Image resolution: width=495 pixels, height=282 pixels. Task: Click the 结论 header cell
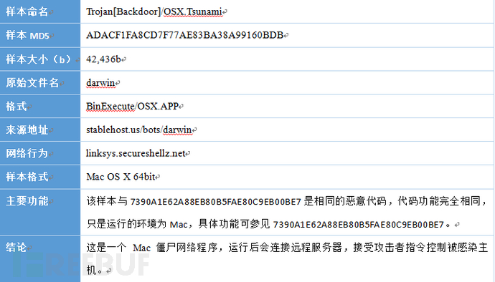tap(40, 258)
